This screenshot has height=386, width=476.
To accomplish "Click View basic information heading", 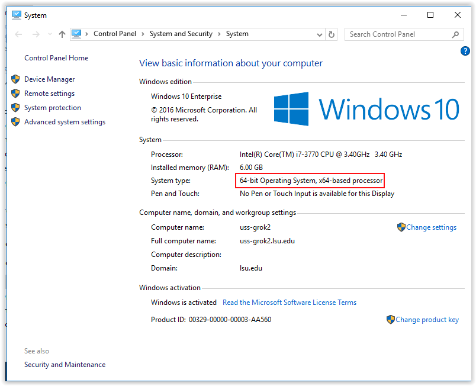I will (x=231, y=63).
